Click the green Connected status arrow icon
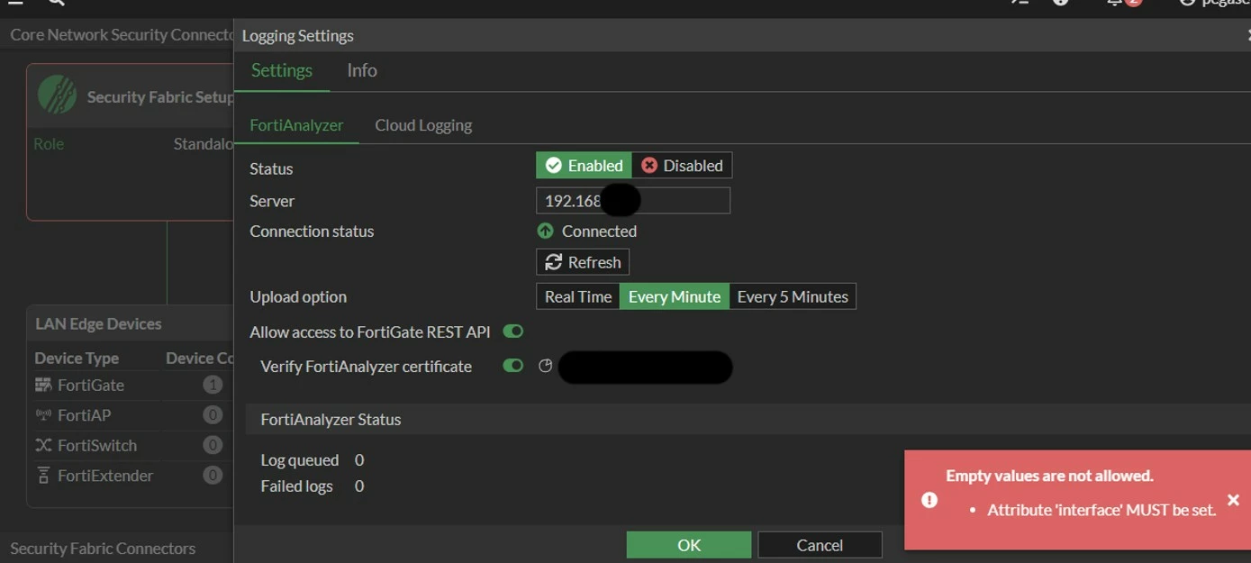 tap(545, 232)
